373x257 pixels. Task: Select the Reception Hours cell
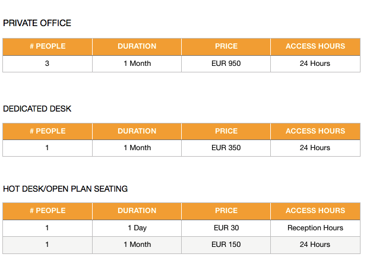[315, 228]
